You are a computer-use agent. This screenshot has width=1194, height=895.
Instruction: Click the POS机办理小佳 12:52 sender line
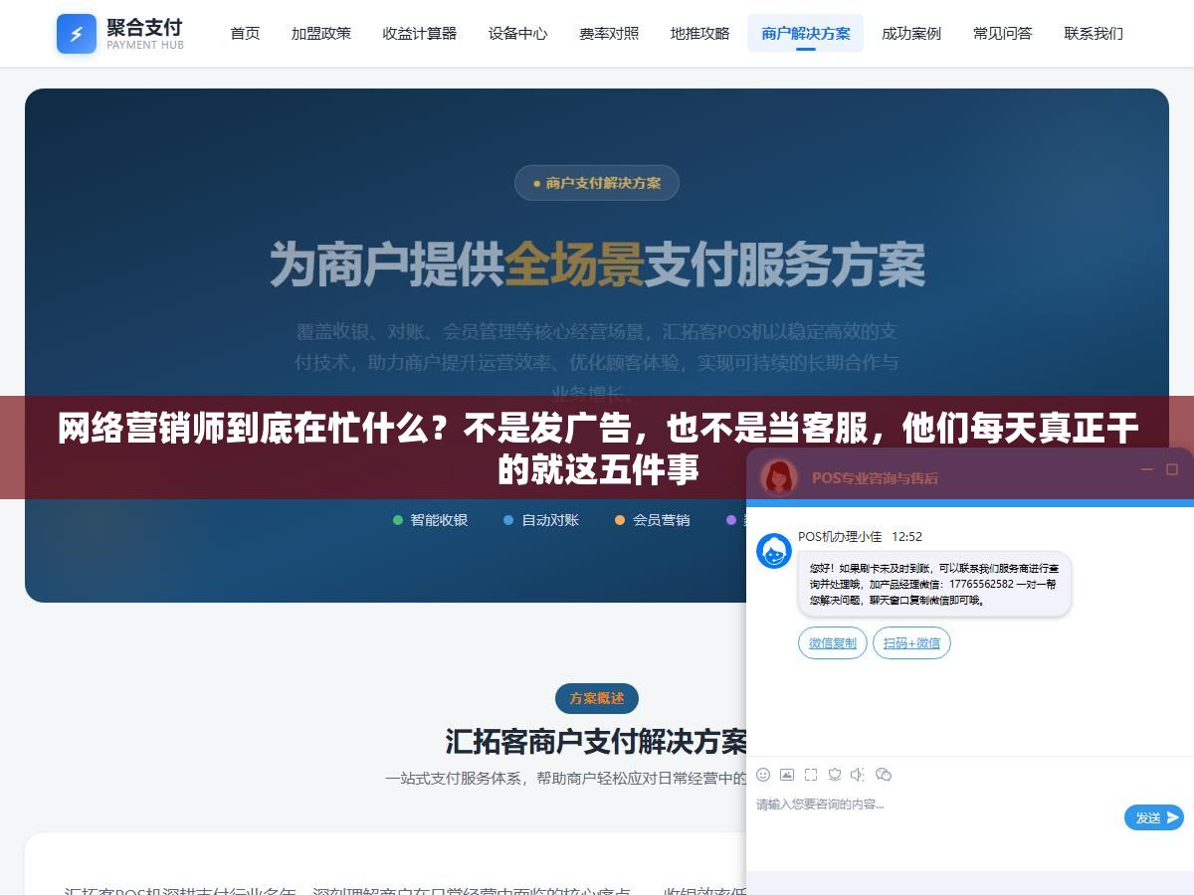(860, 537)
